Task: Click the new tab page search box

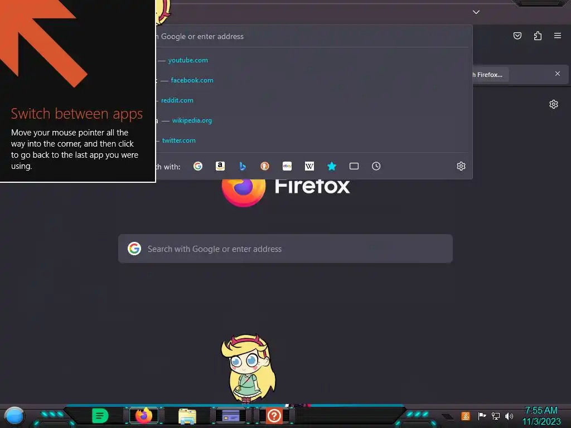Action: point(285,249)
